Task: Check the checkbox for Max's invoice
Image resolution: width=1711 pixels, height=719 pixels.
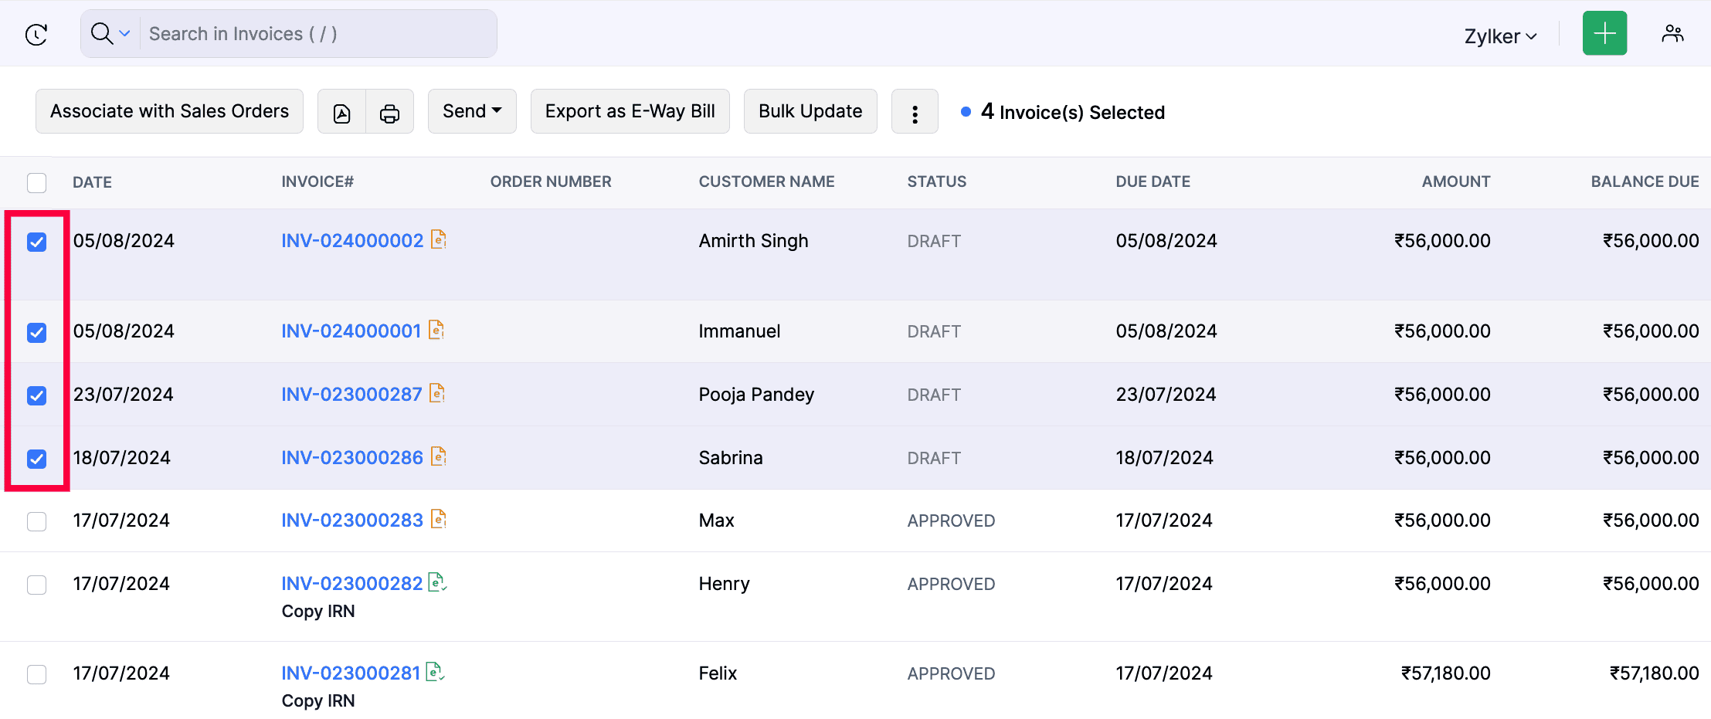Action: (x=36, y=521)
